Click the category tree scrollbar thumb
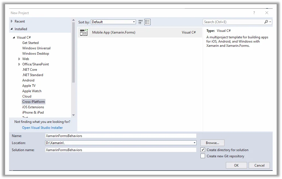Viewport: 282px width, 179px height. click(x=73, y=52)
